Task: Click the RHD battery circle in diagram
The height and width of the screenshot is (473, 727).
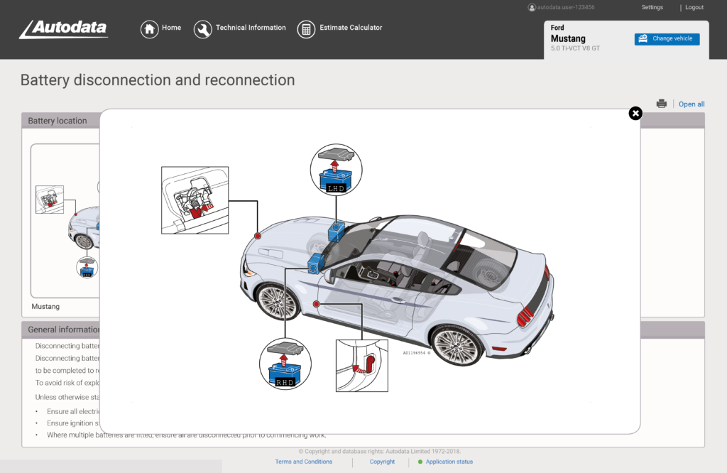Action: pos(285,364)
